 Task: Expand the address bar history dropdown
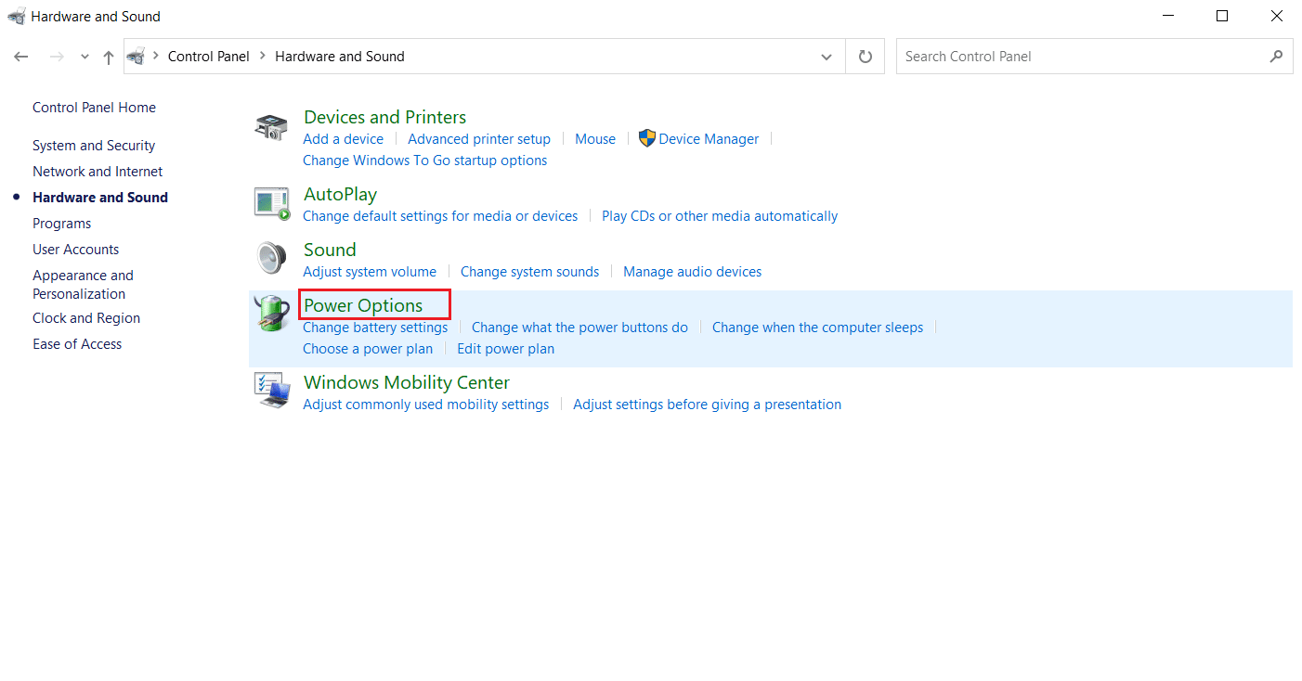coord(827,57)
